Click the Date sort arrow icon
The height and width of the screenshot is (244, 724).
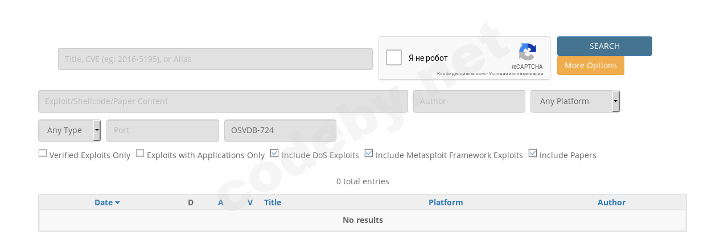click(x=117, y=203)
